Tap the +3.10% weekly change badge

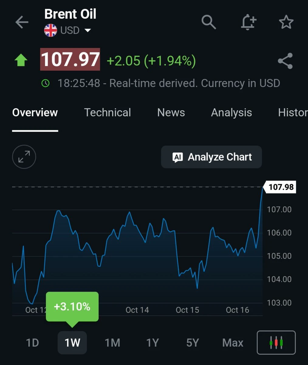click(x=72, y=307)
